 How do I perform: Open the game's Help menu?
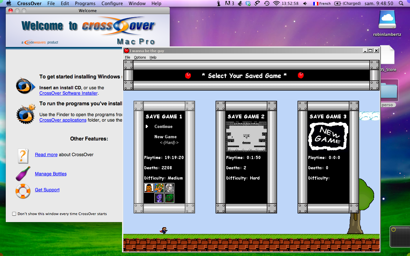[x=153, y=57]
